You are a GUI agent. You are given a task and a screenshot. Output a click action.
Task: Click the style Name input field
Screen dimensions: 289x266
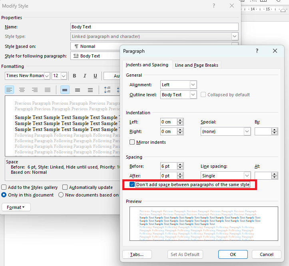[x=154, y=27]
